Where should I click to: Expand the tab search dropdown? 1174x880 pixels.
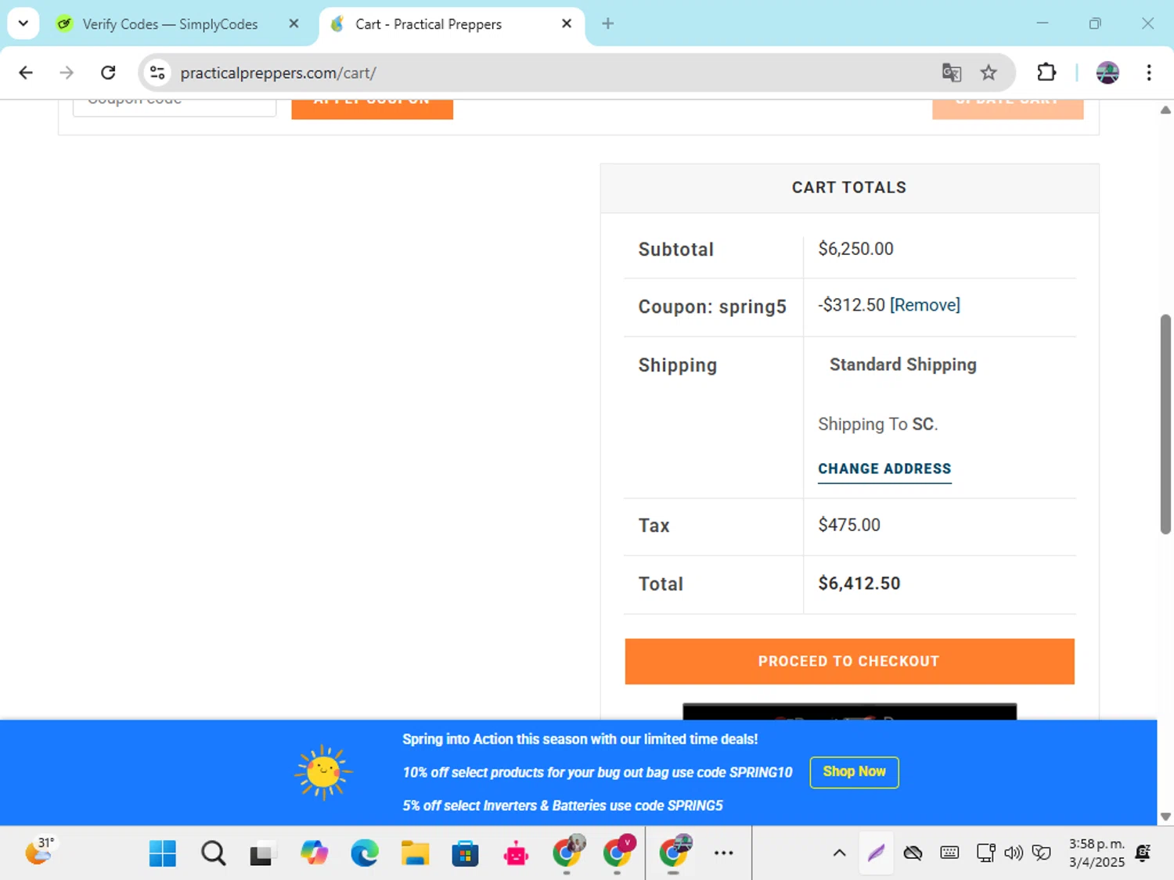[23, 23]
